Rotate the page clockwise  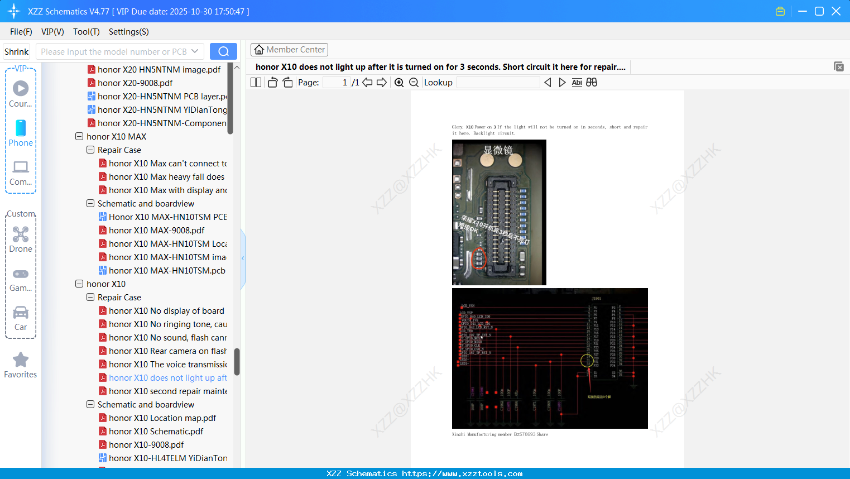pyautogui.click(x=287, y=82)
